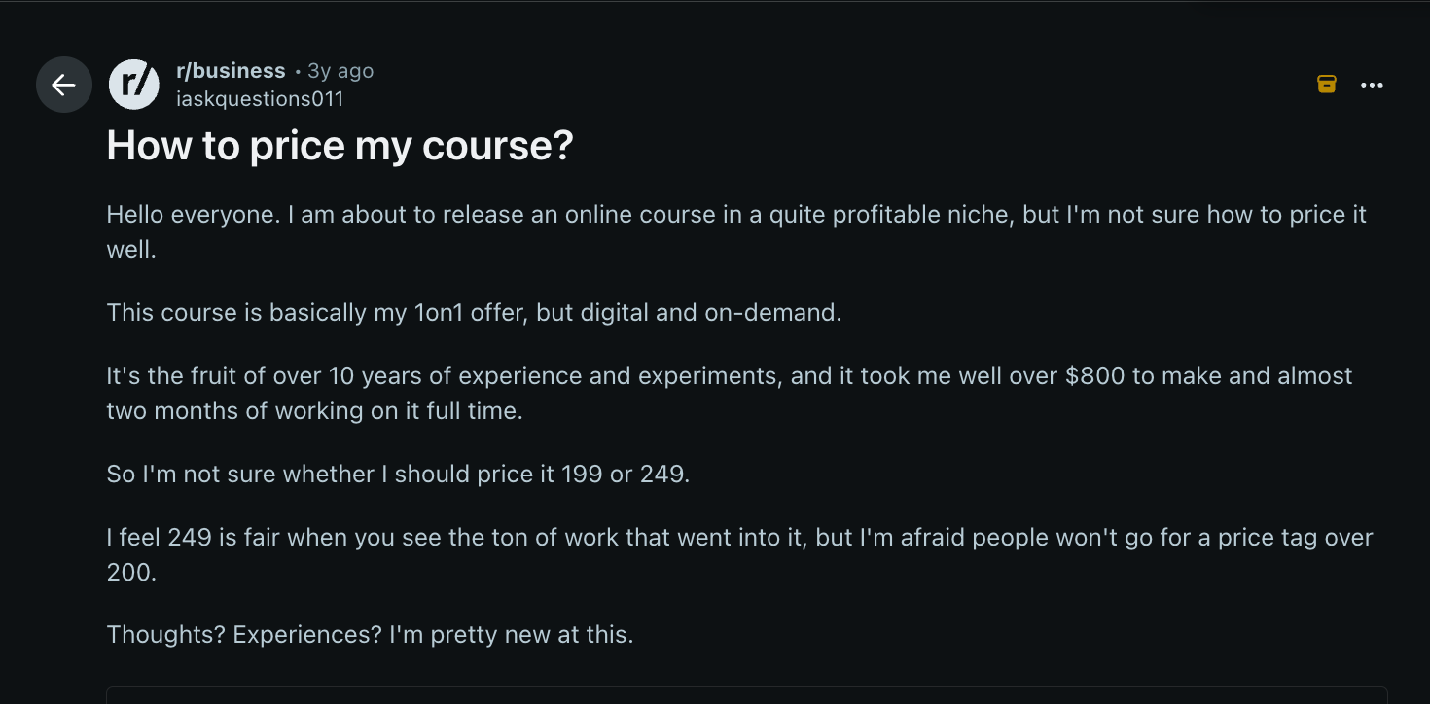
Task: Select the 3y ago timestamp
Action: (339, 70)
